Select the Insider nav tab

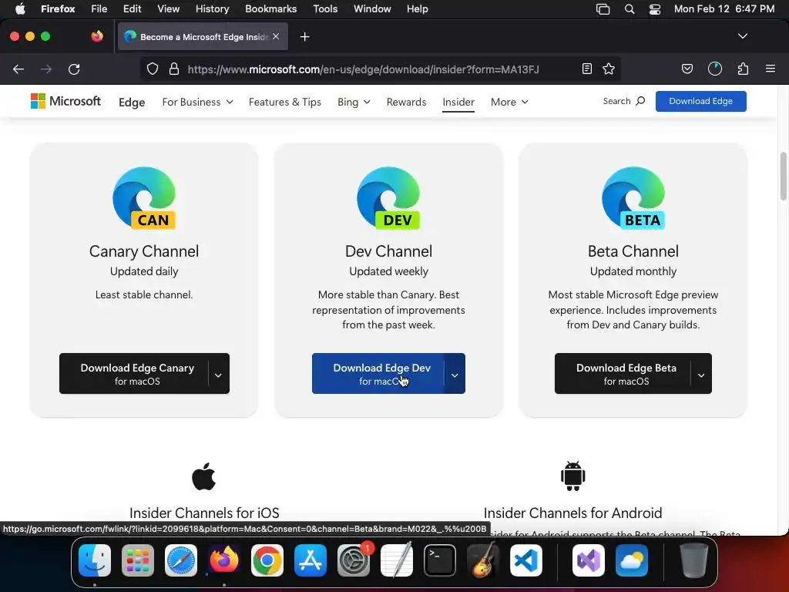[458, 102]
